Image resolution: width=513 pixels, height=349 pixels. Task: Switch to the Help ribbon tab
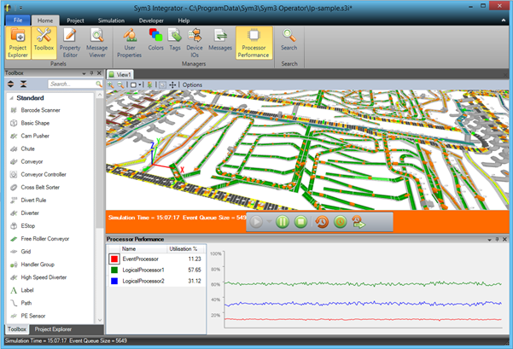(184, 20)
